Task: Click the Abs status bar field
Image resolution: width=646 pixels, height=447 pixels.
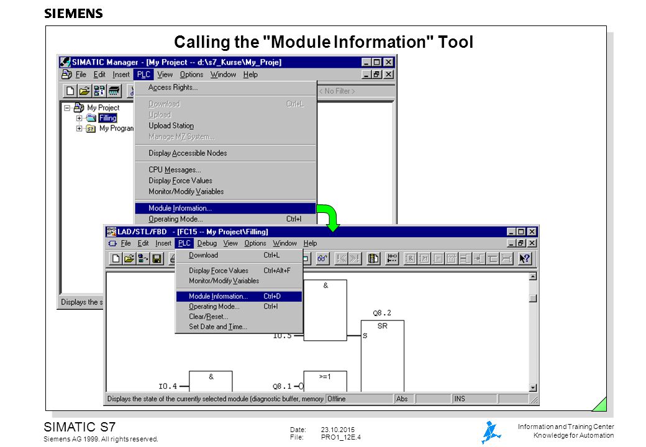Action: 404,399
